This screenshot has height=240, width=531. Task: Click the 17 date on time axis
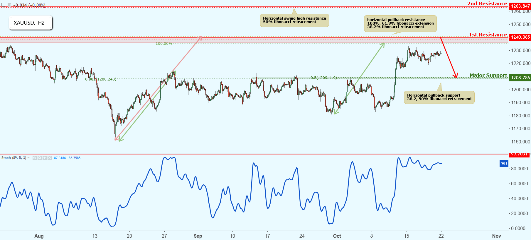pos(267,236)
